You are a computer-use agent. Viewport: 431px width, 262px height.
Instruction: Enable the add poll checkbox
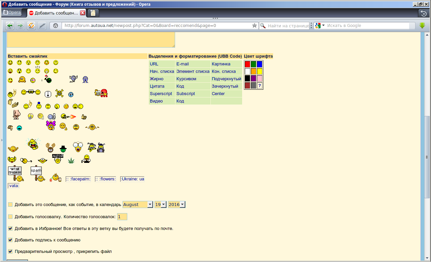tap(10, 217)
